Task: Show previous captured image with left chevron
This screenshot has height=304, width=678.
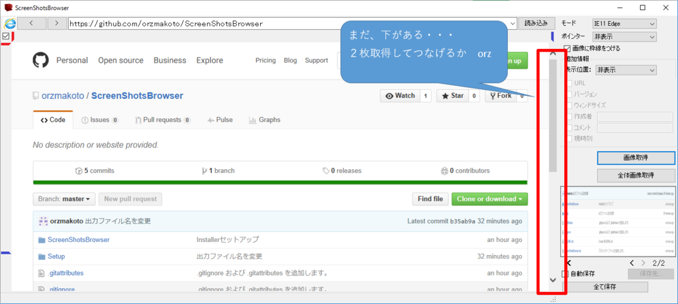Action: [x=632, y=263]
